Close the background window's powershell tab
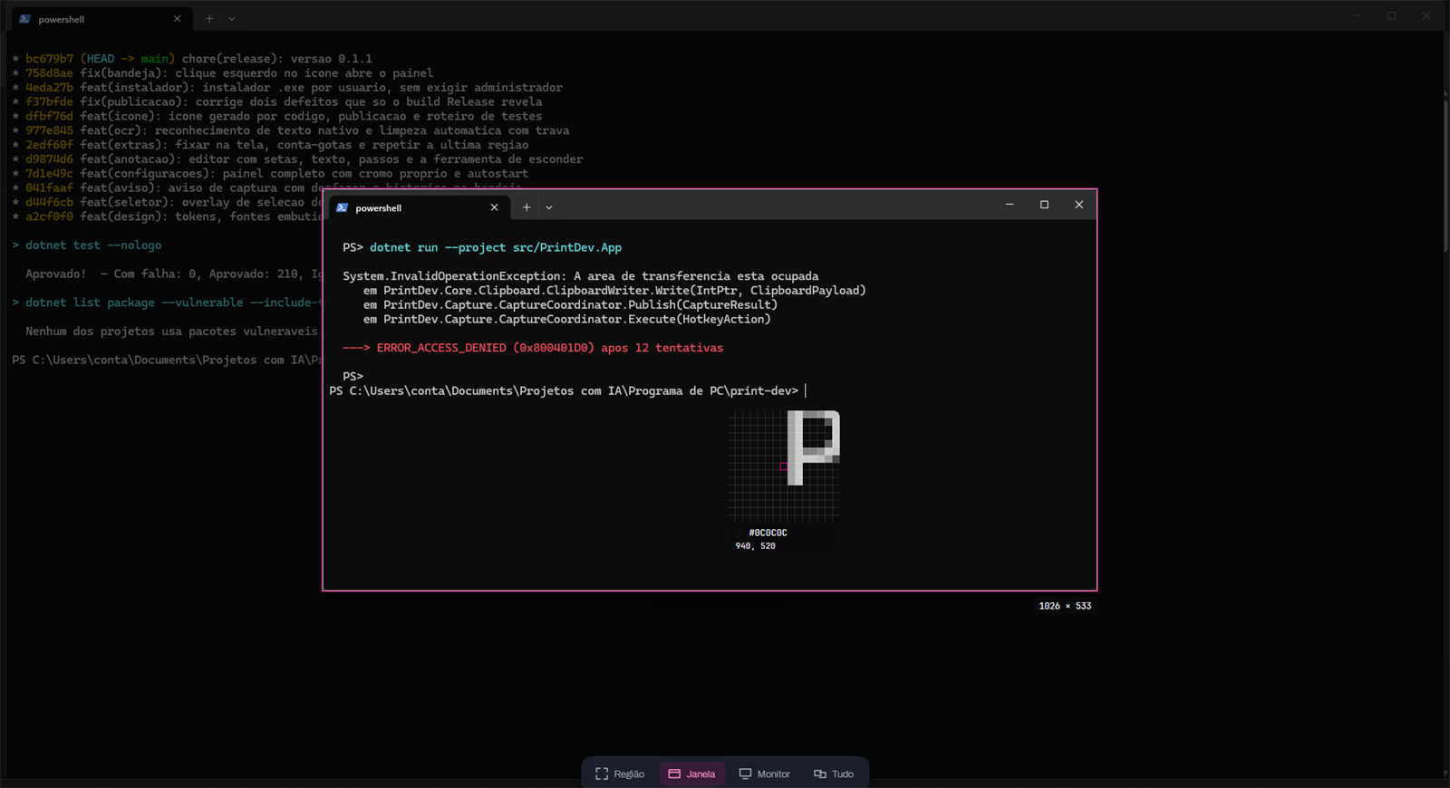The width and height of the screenshot is (1450, 788). (177, 18)
